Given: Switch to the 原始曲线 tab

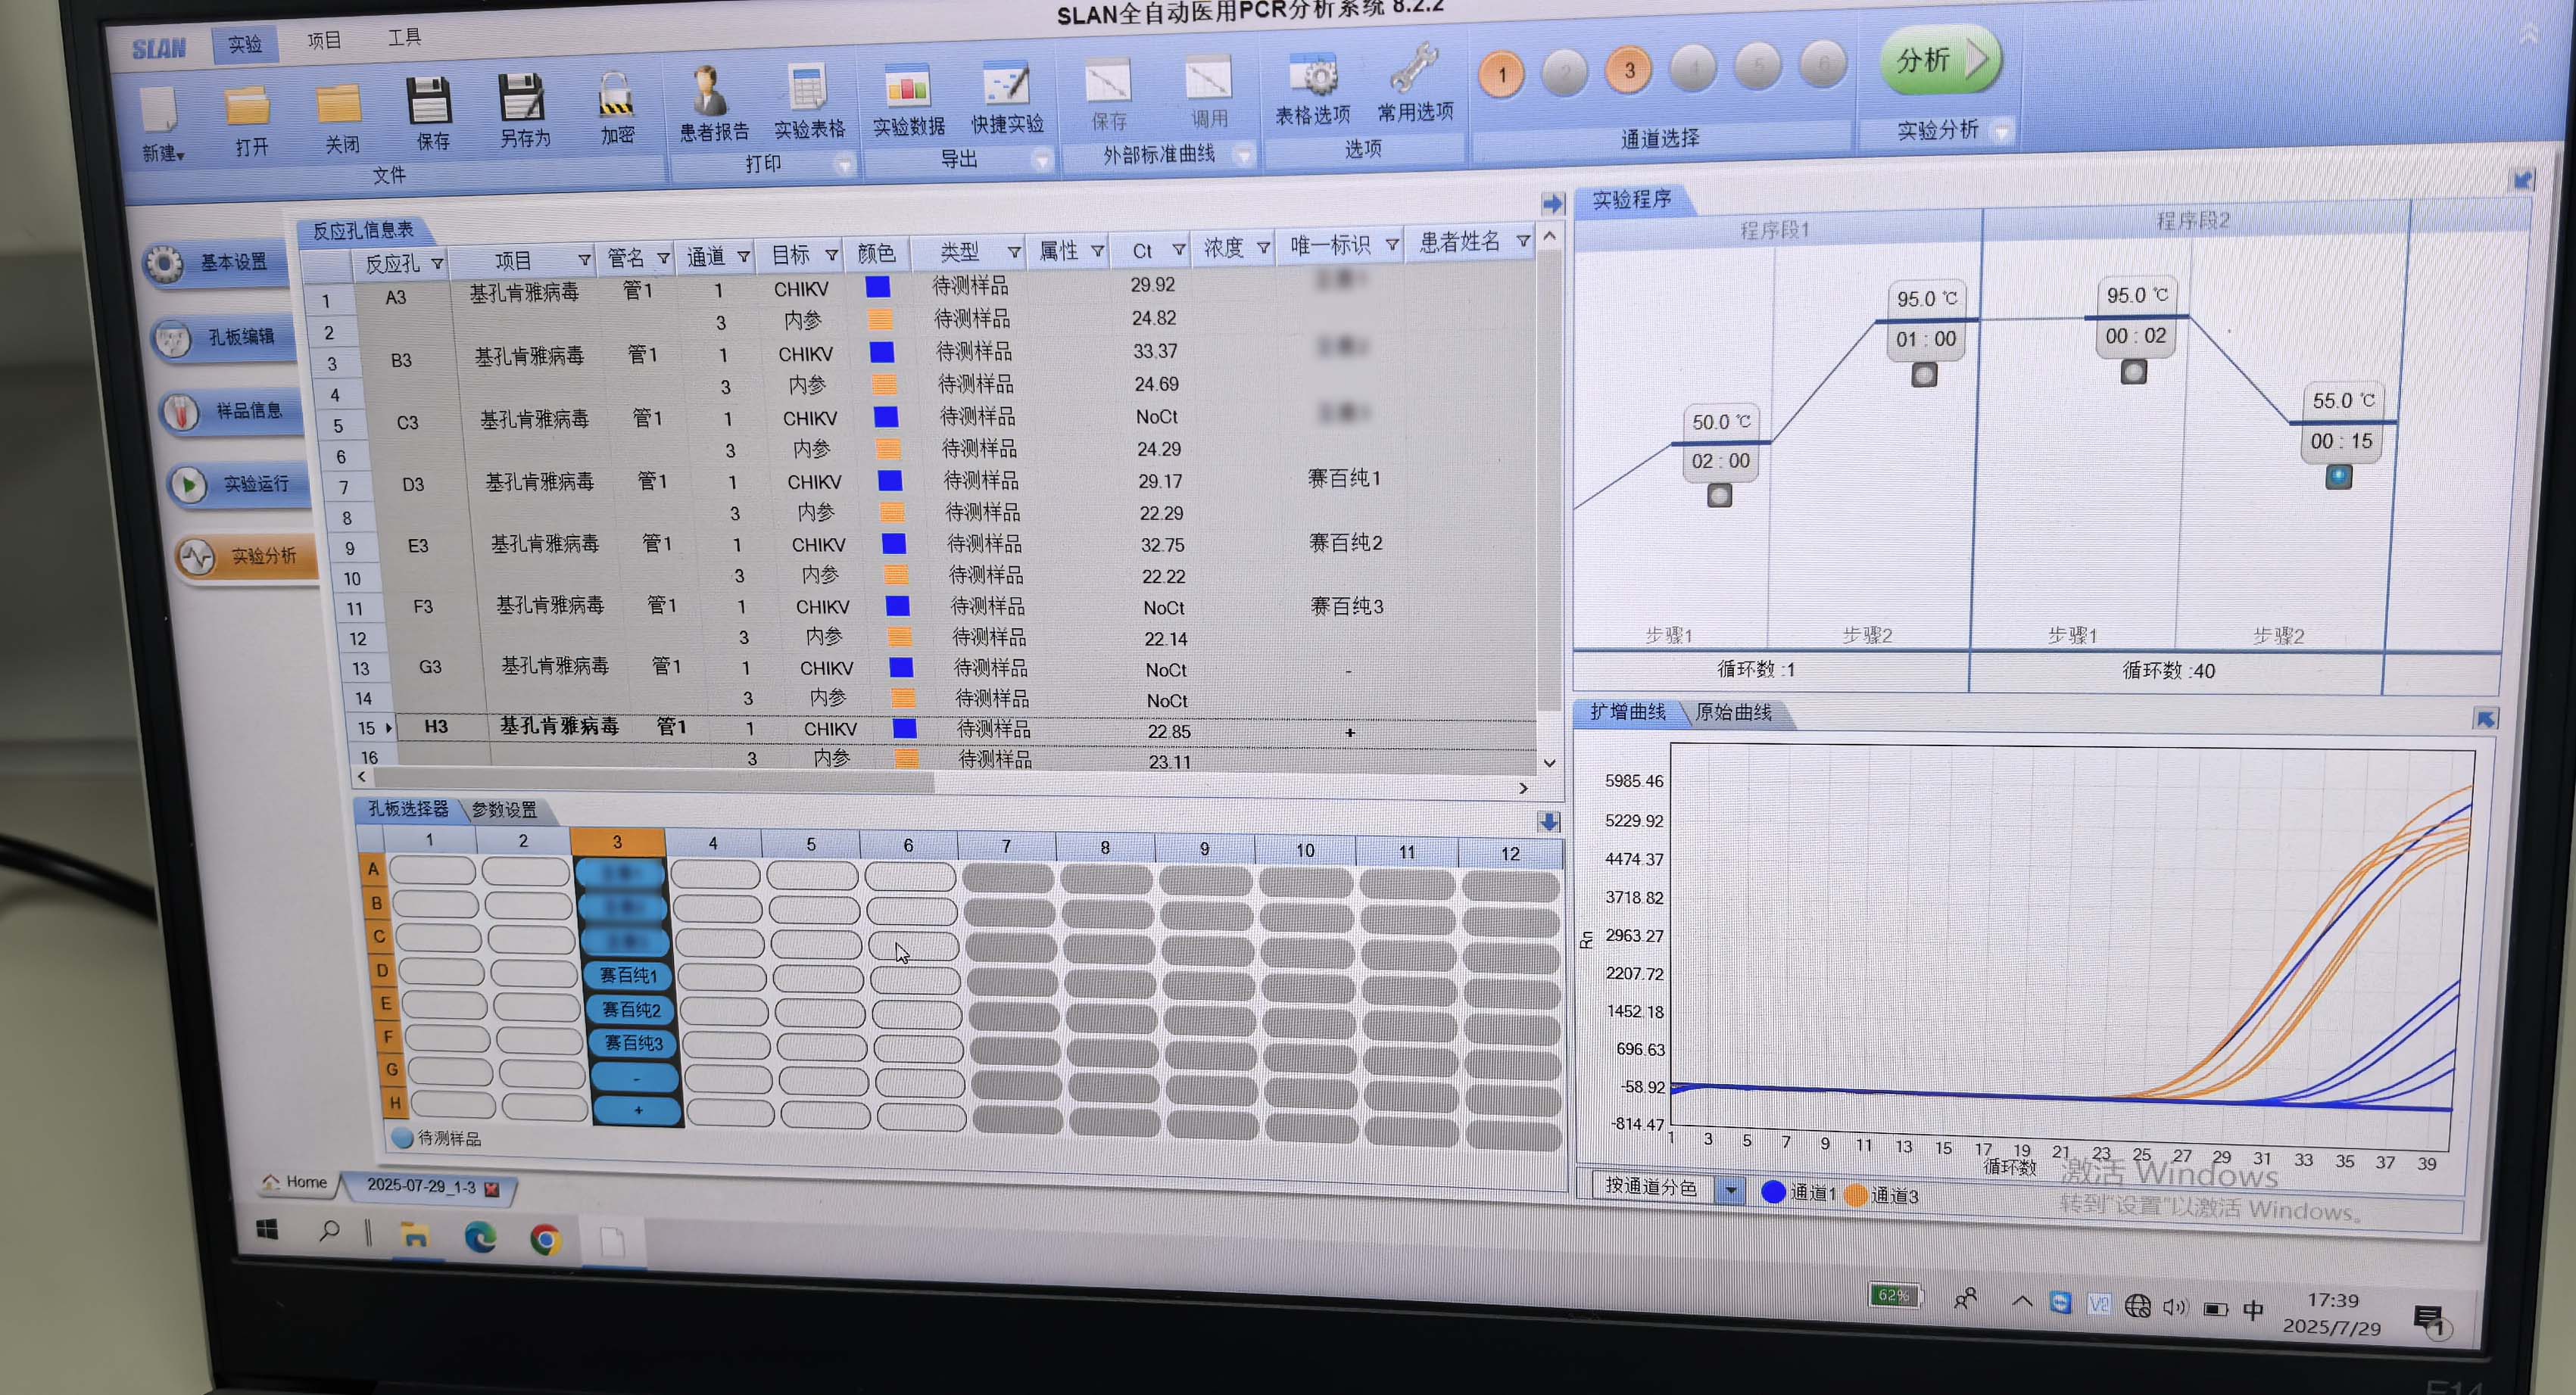Looking at the screenshot, I should coord(1733,712).
